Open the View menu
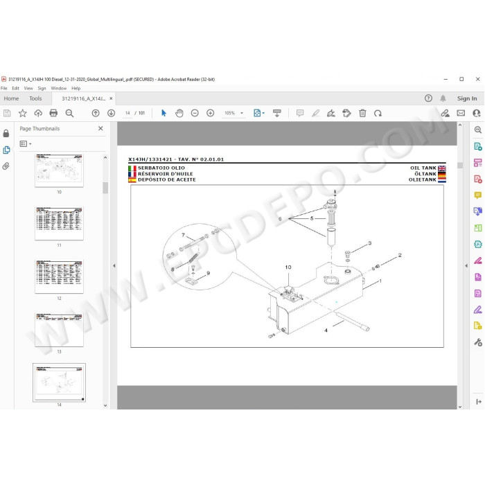Screen dimensions: 485x485 point(28,88)
